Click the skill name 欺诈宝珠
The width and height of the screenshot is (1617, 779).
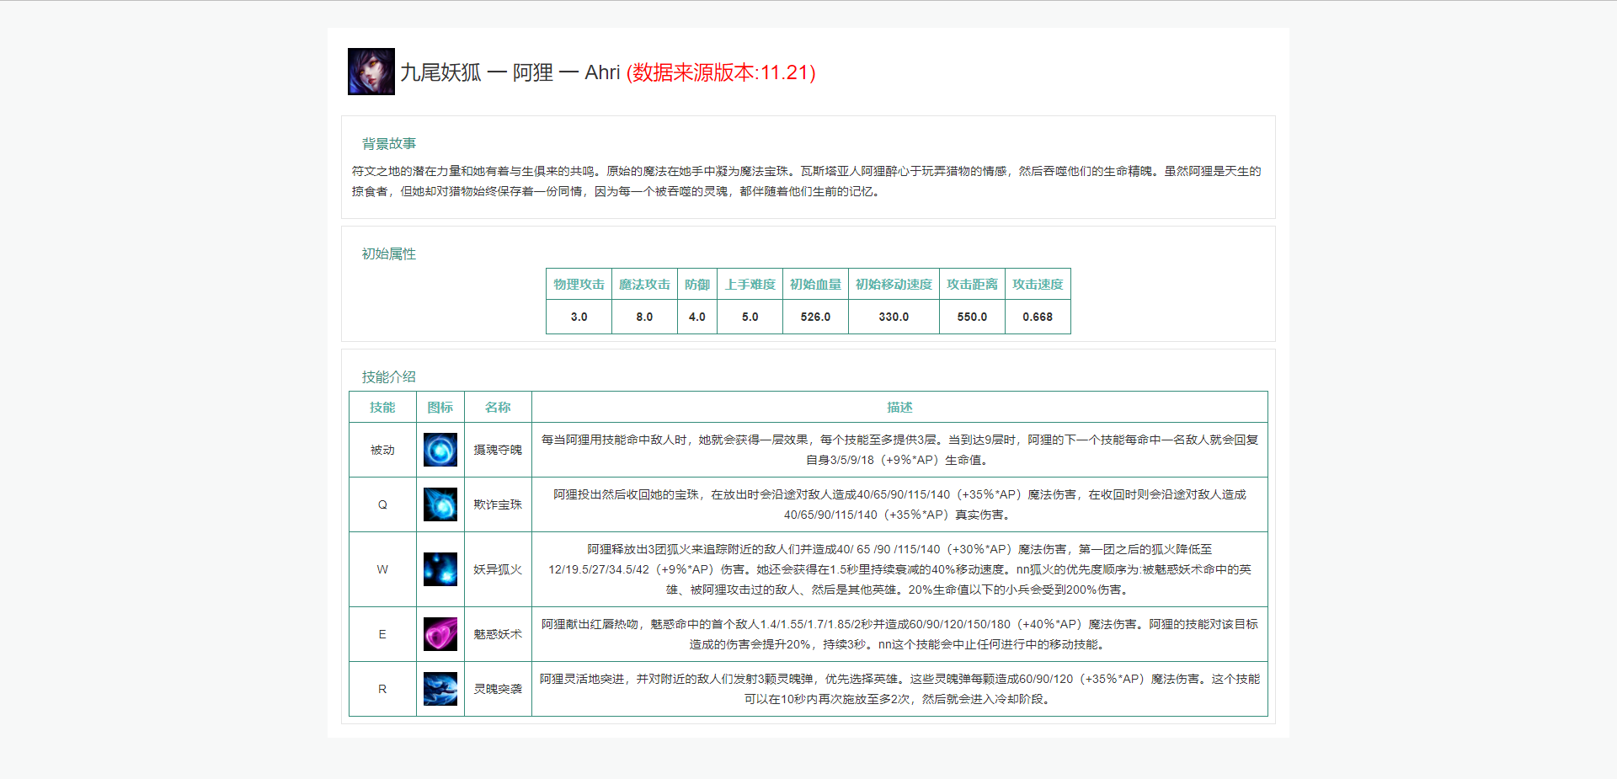[498, 504]
